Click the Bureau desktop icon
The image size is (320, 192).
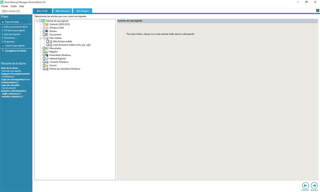pos(47,31)
